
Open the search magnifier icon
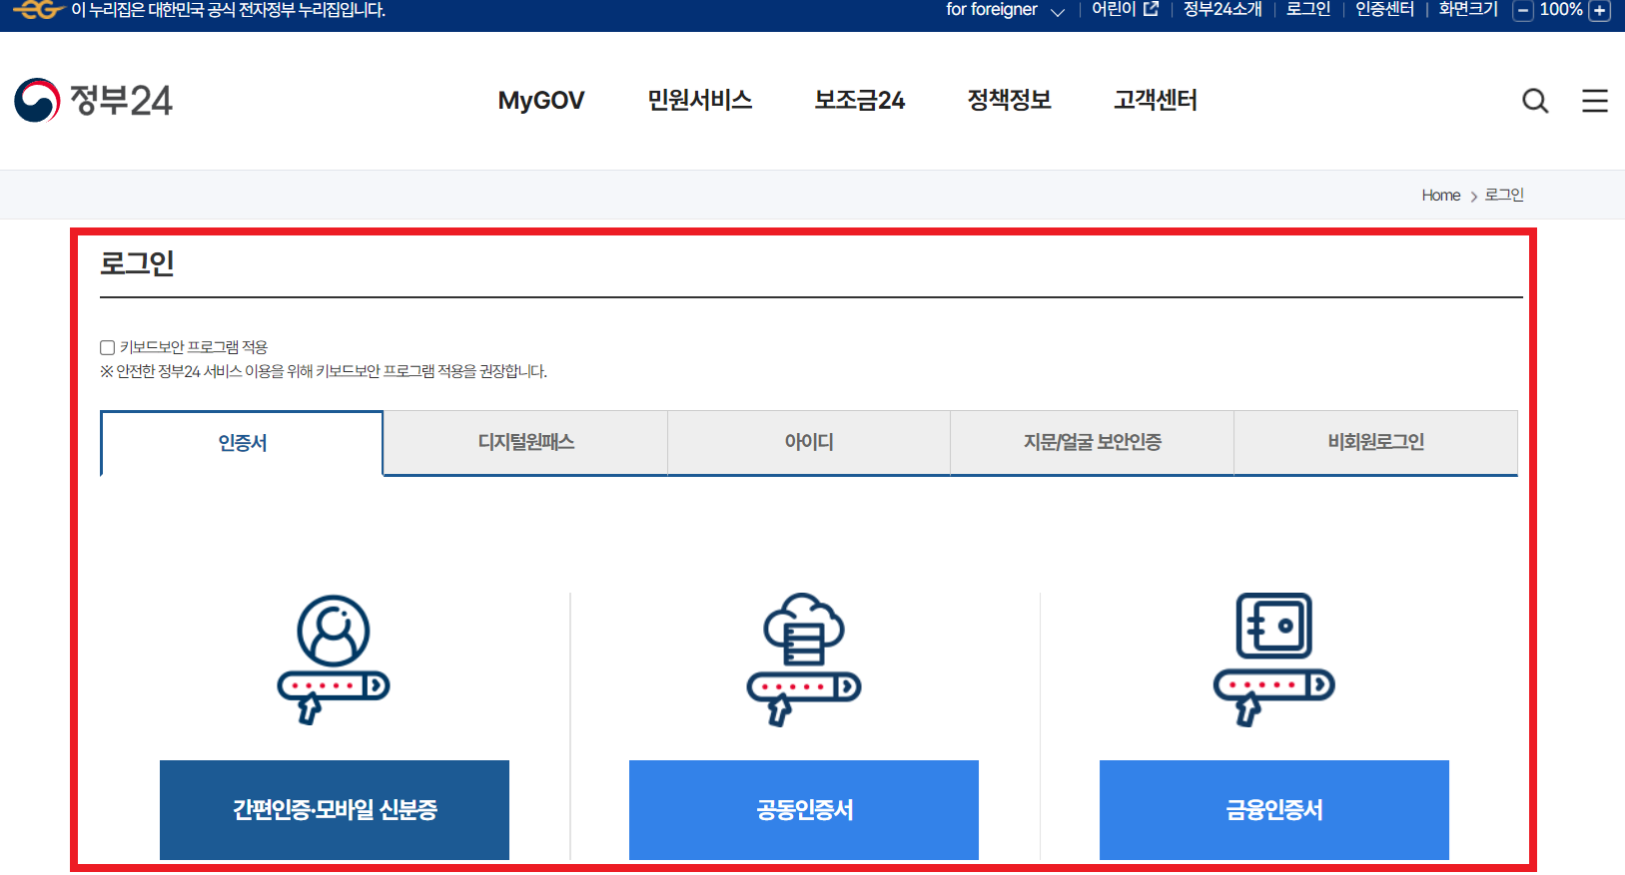tap(1535, 101)
